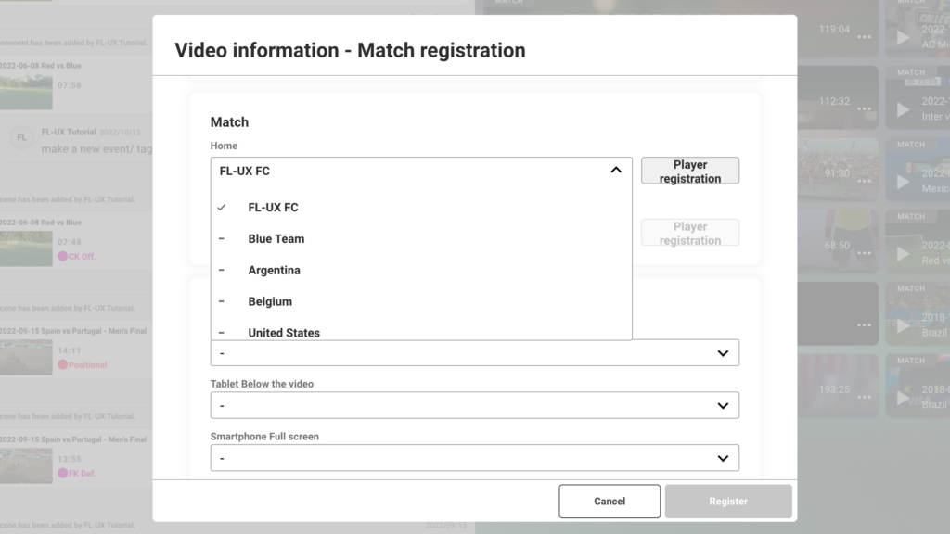Open the Tablet Below the video dropdown
The image size is (950, 534).
(474, 405)
